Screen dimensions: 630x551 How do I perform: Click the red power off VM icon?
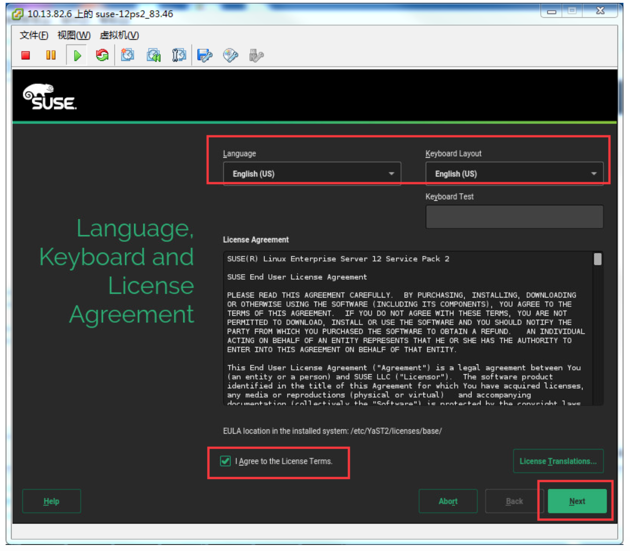pos(26,56)
